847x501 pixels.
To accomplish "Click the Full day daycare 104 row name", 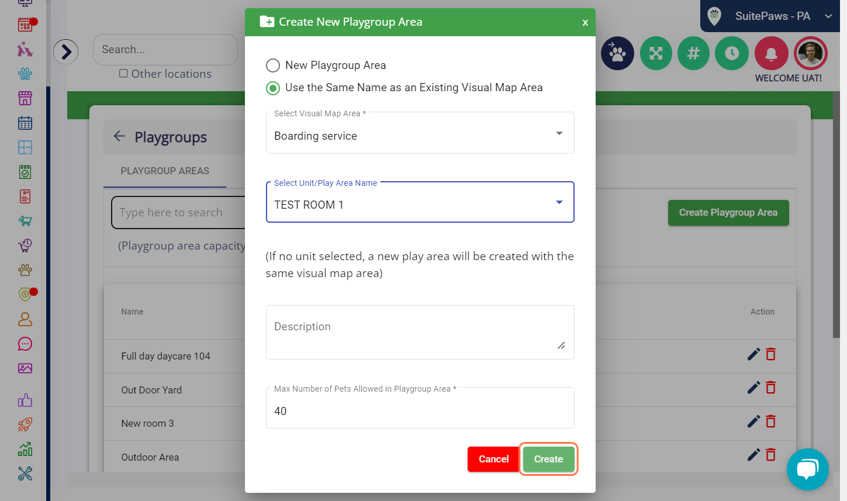I will 165,356.
